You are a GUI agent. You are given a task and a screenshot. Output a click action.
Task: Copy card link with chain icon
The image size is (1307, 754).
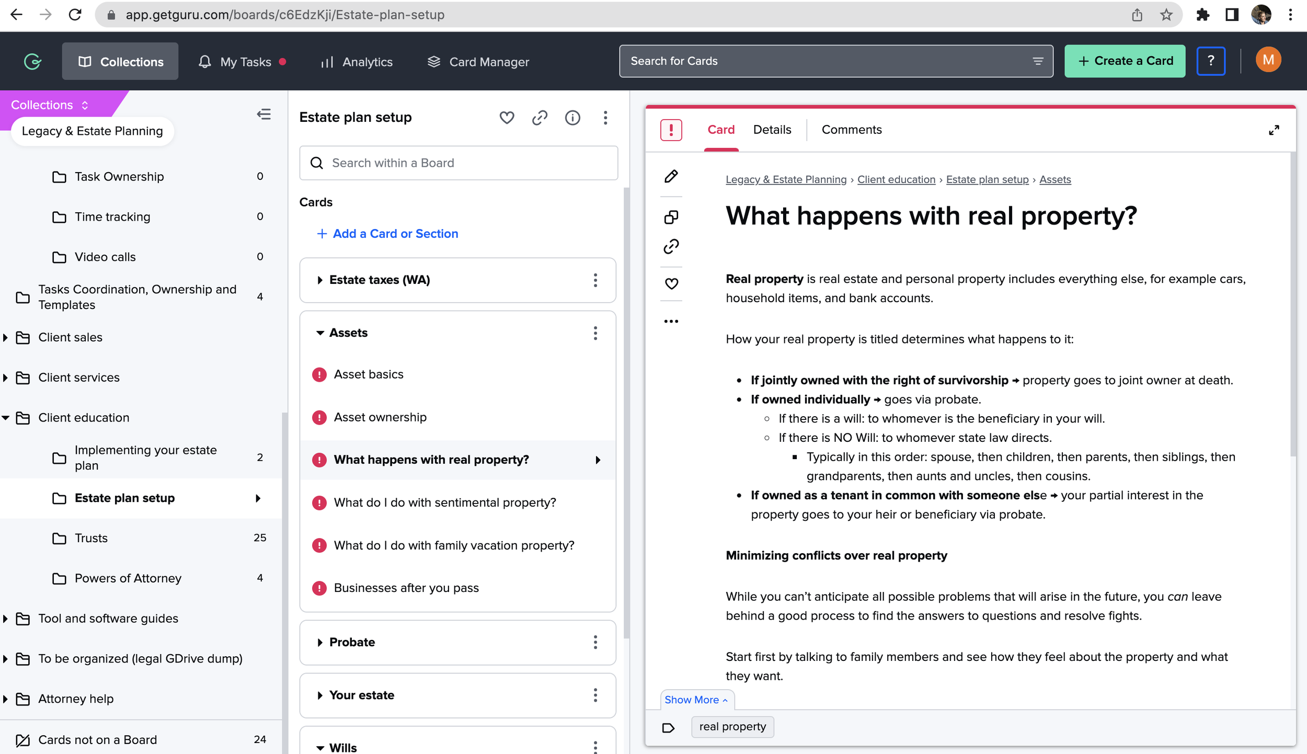671,246
